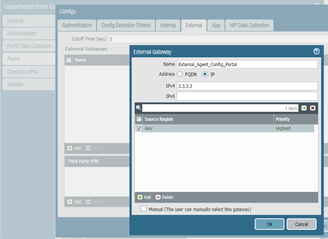
Task: Open Portal Data Collection sidebar section
Action: point(29,46)
